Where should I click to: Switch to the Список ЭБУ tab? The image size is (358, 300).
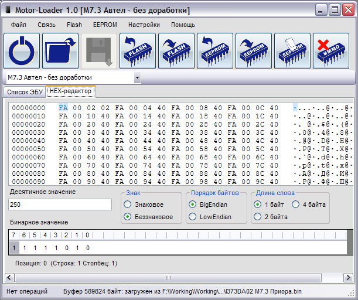tap(24, 92)
